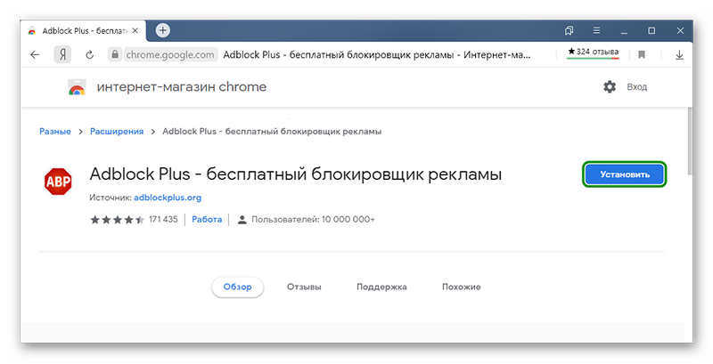Viewport: 713px width, 364px height.
Task: Click the padlock site security icon
Action: pos(115,54)
